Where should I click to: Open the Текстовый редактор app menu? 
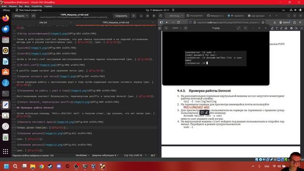pos(28,10)
